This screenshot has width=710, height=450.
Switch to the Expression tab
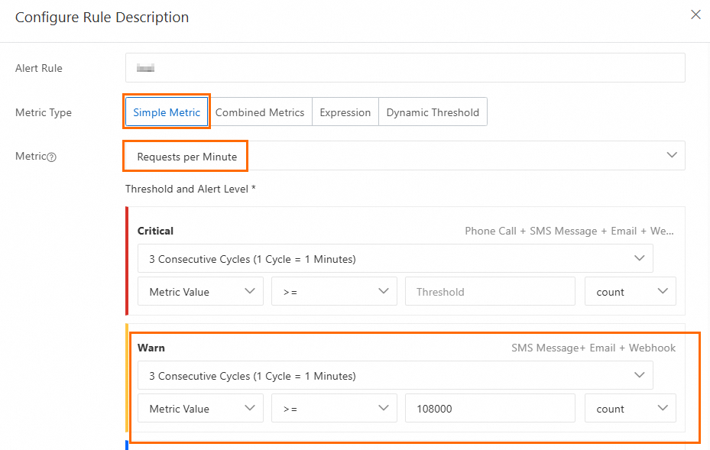[x=345, y=112]
